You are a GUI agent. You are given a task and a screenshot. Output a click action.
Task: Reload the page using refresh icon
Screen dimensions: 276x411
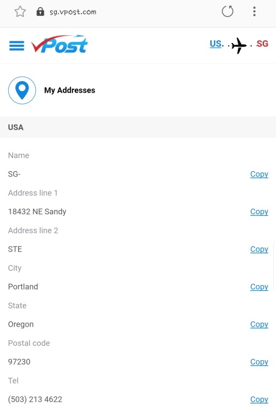227,11
